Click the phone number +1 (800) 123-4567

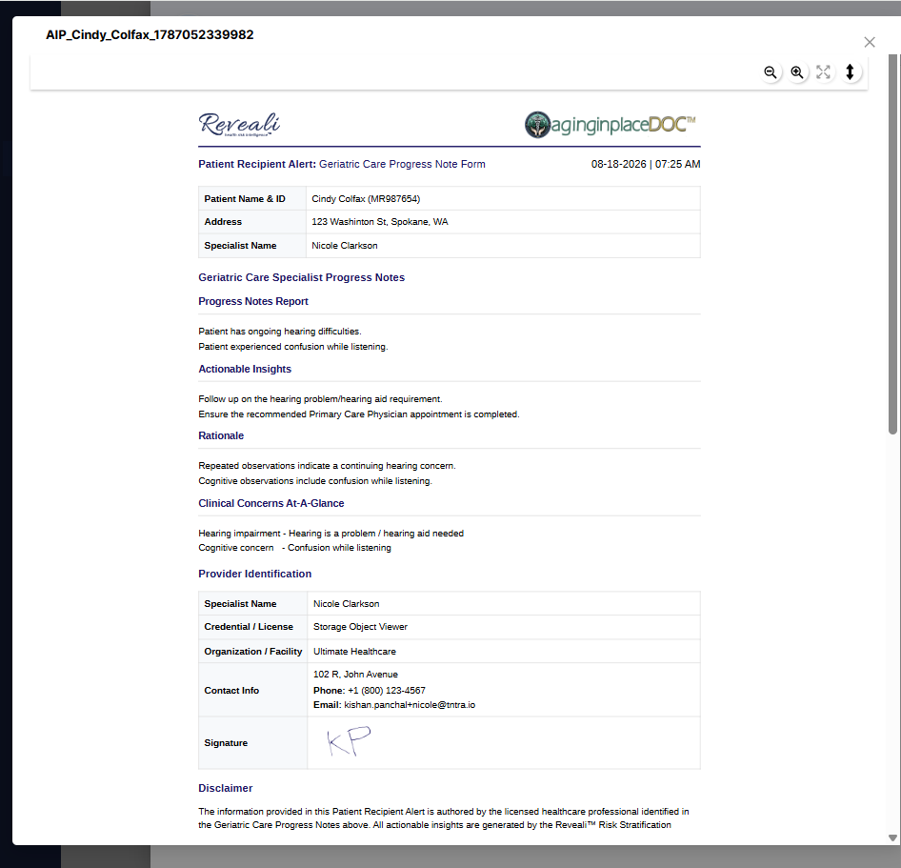pos(387,691)
